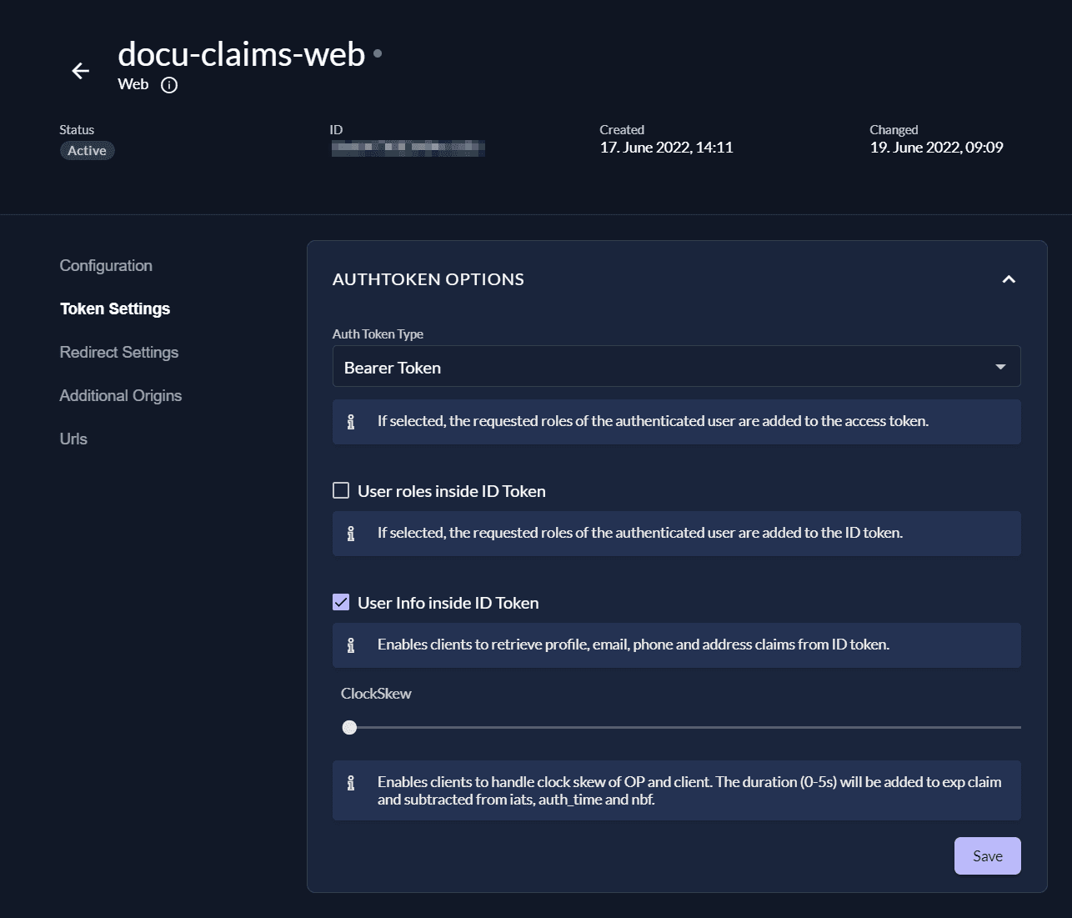Click the ClockSkew slider handle
The image size is (1072, 918).
pos(349,727)
